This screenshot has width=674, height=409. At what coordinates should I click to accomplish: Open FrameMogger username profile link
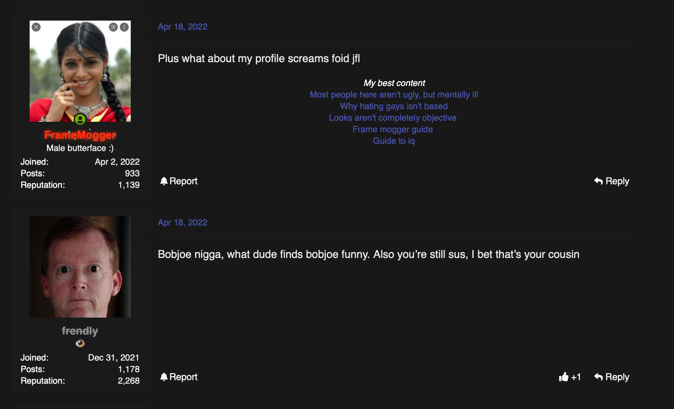point(80,135)
